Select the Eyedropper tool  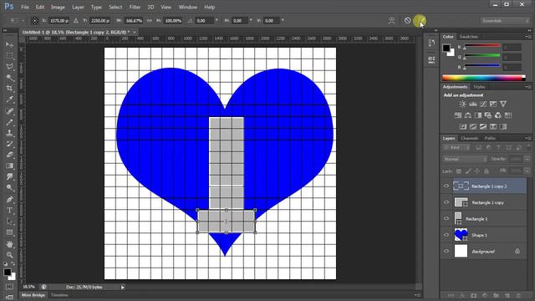(9, 99)
